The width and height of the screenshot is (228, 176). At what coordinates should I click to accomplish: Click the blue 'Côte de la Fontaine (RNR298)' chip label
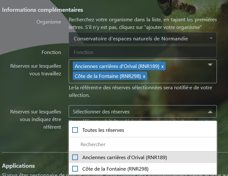click(107, 76)
